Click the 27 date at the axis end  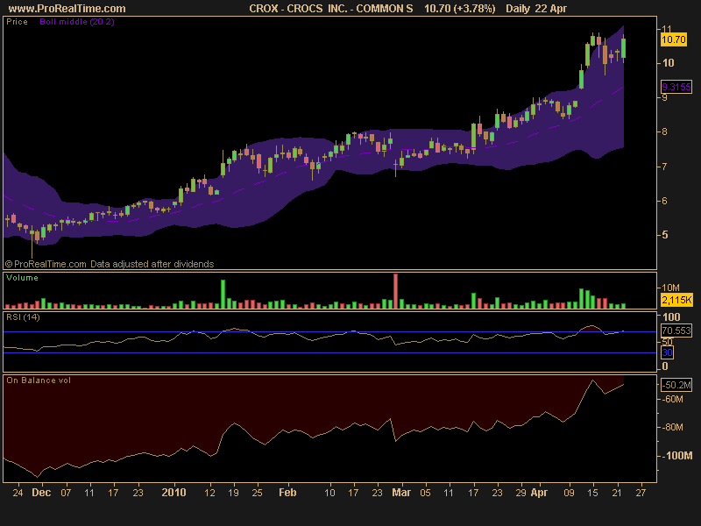click(641, 493)
